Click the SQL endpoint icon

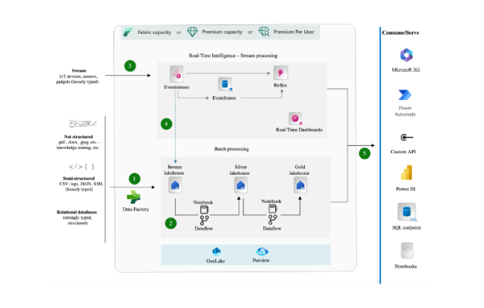pyautogui.click(x=407, y=213)
